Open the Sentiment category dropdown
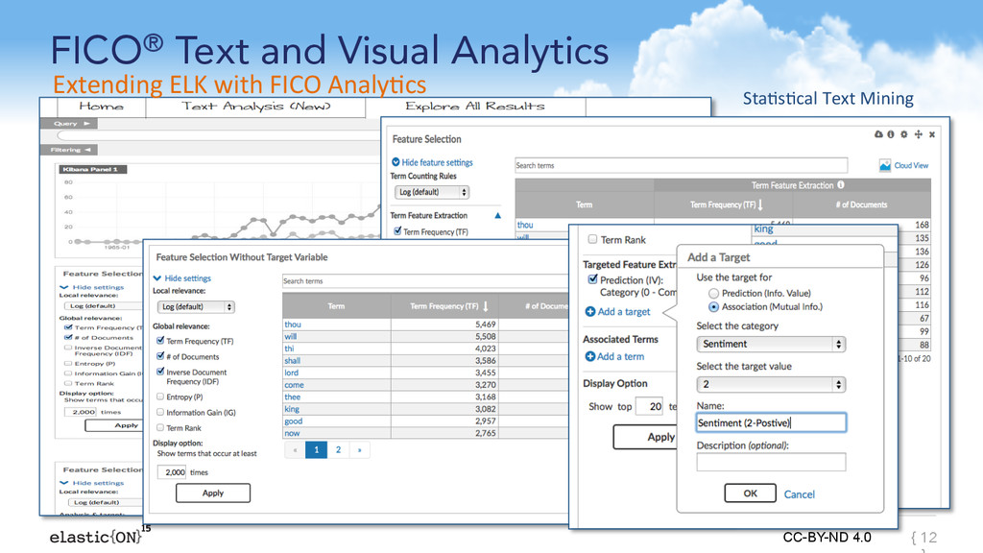983x553 pixels. pyautogui.click(x=771, y=344)
